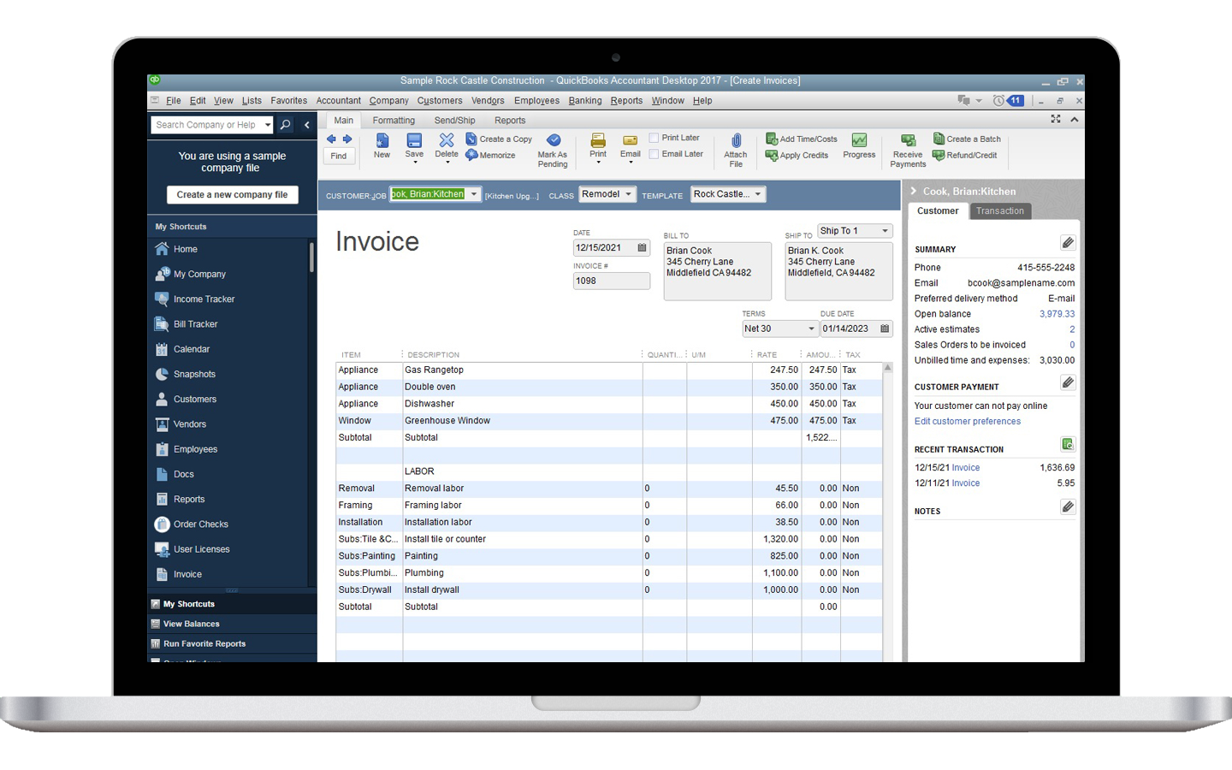Open due date calendar picker
This screenshot has width=1232, height=770.
click(885, 329)
